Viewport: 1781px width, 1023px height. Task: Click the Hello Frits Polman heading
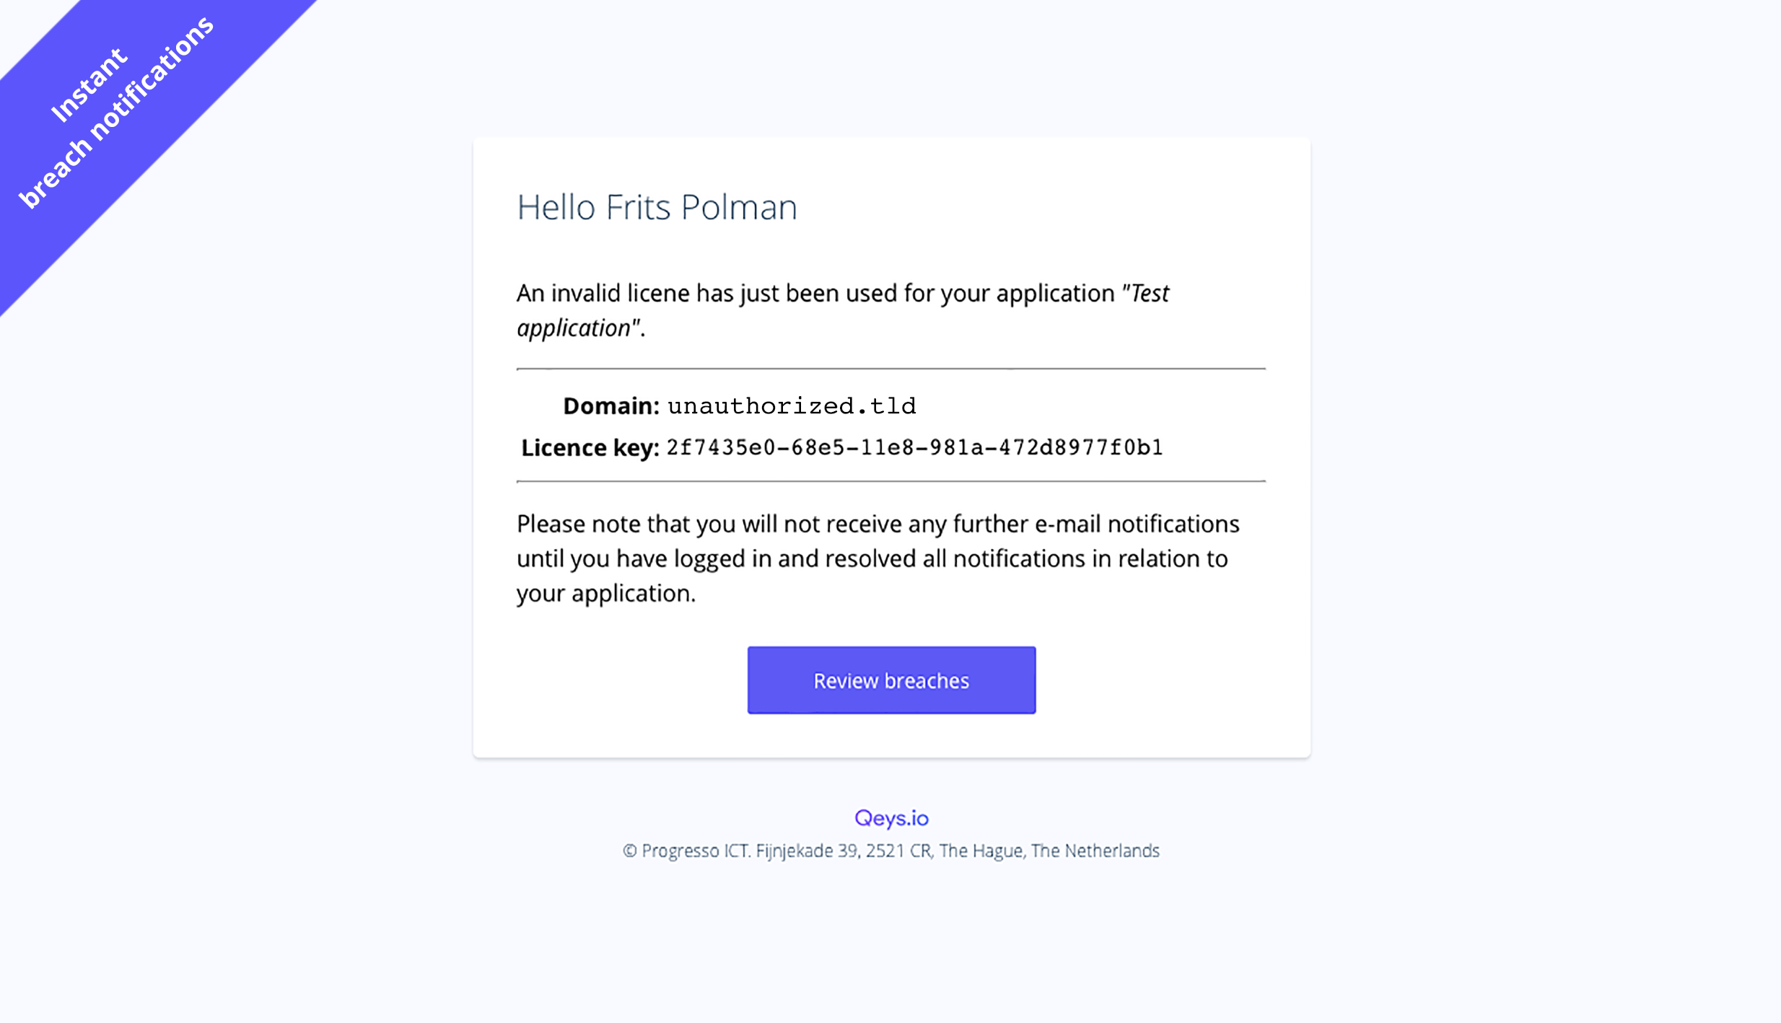pyautogui.click(x=657, y=207)
